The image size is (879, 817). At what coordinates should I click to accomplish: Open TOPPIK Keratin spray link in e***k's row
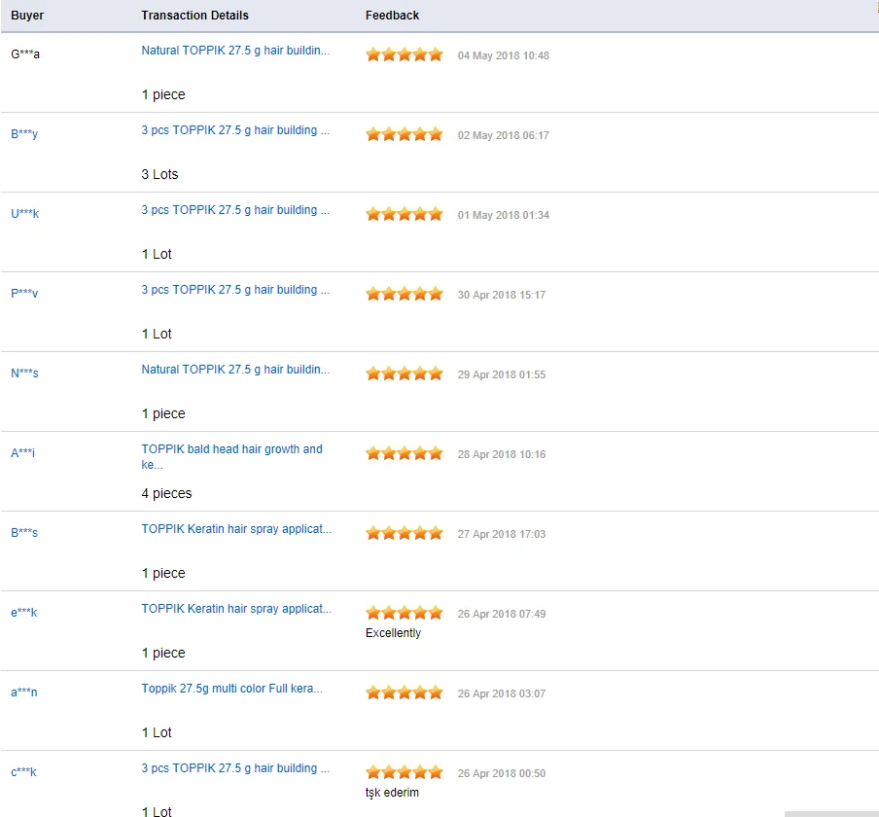(236, 609)
